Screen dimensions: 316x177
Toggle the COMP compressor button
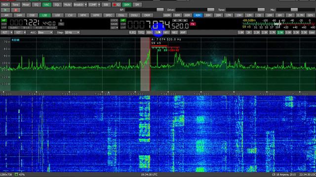(93, 4)
